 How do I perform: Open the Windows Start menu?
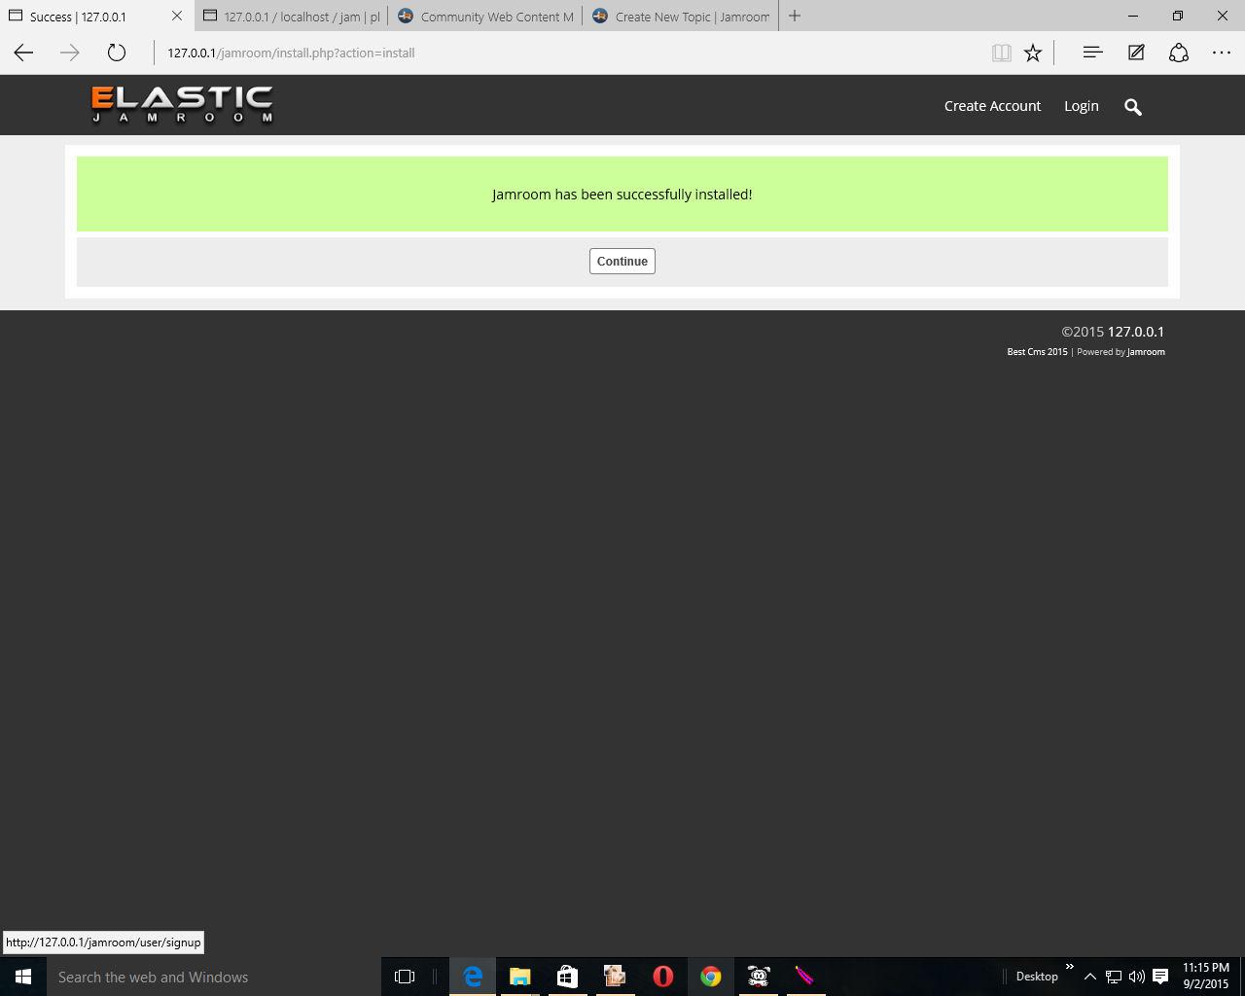pyautogui.click(x=23, y=977)
